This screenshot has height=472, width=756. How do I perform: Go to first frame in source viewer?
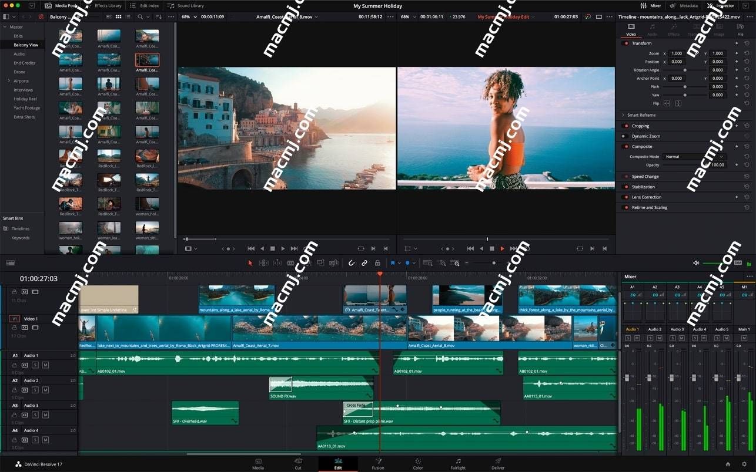pyautogui.click(x=251, y=249)
